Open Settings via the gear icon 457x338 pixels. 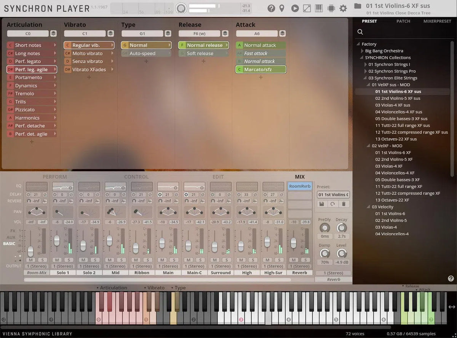coord(343,8)
